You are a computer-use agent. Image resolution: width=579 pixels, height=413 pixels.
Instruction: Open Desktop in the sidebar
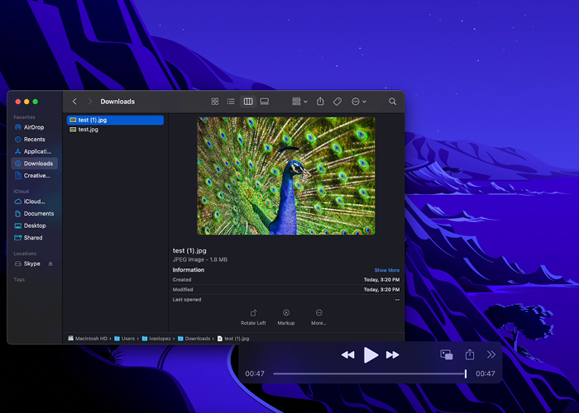34,225
